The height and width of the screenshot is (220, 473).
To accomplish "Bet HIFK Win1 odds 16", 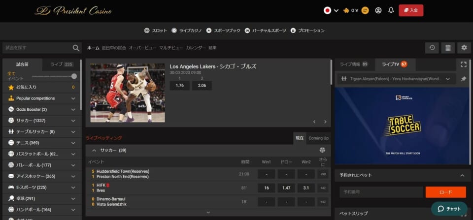I will 267,188.
